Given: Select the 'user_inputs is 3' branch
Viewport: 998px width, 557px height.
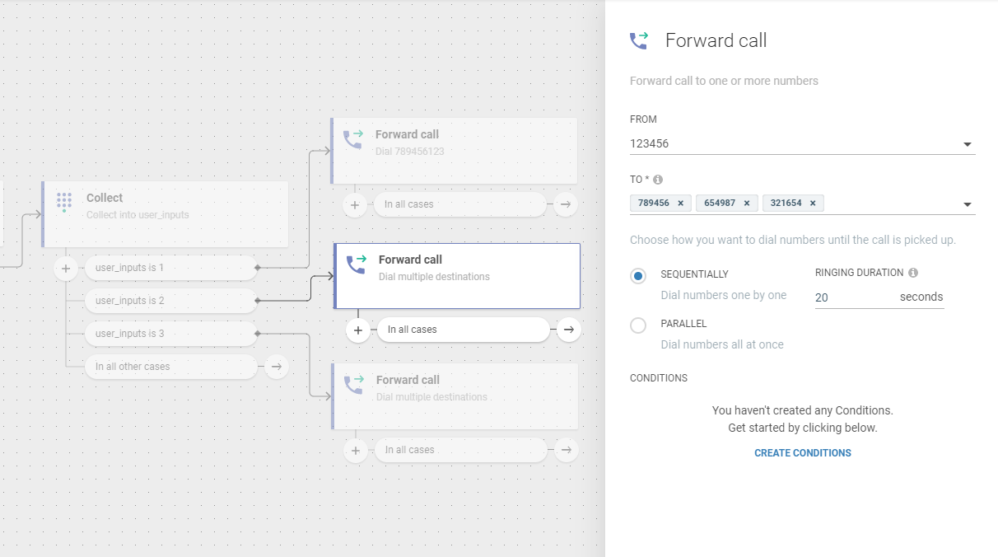Looking at the screenshot, I should point(170,334).
